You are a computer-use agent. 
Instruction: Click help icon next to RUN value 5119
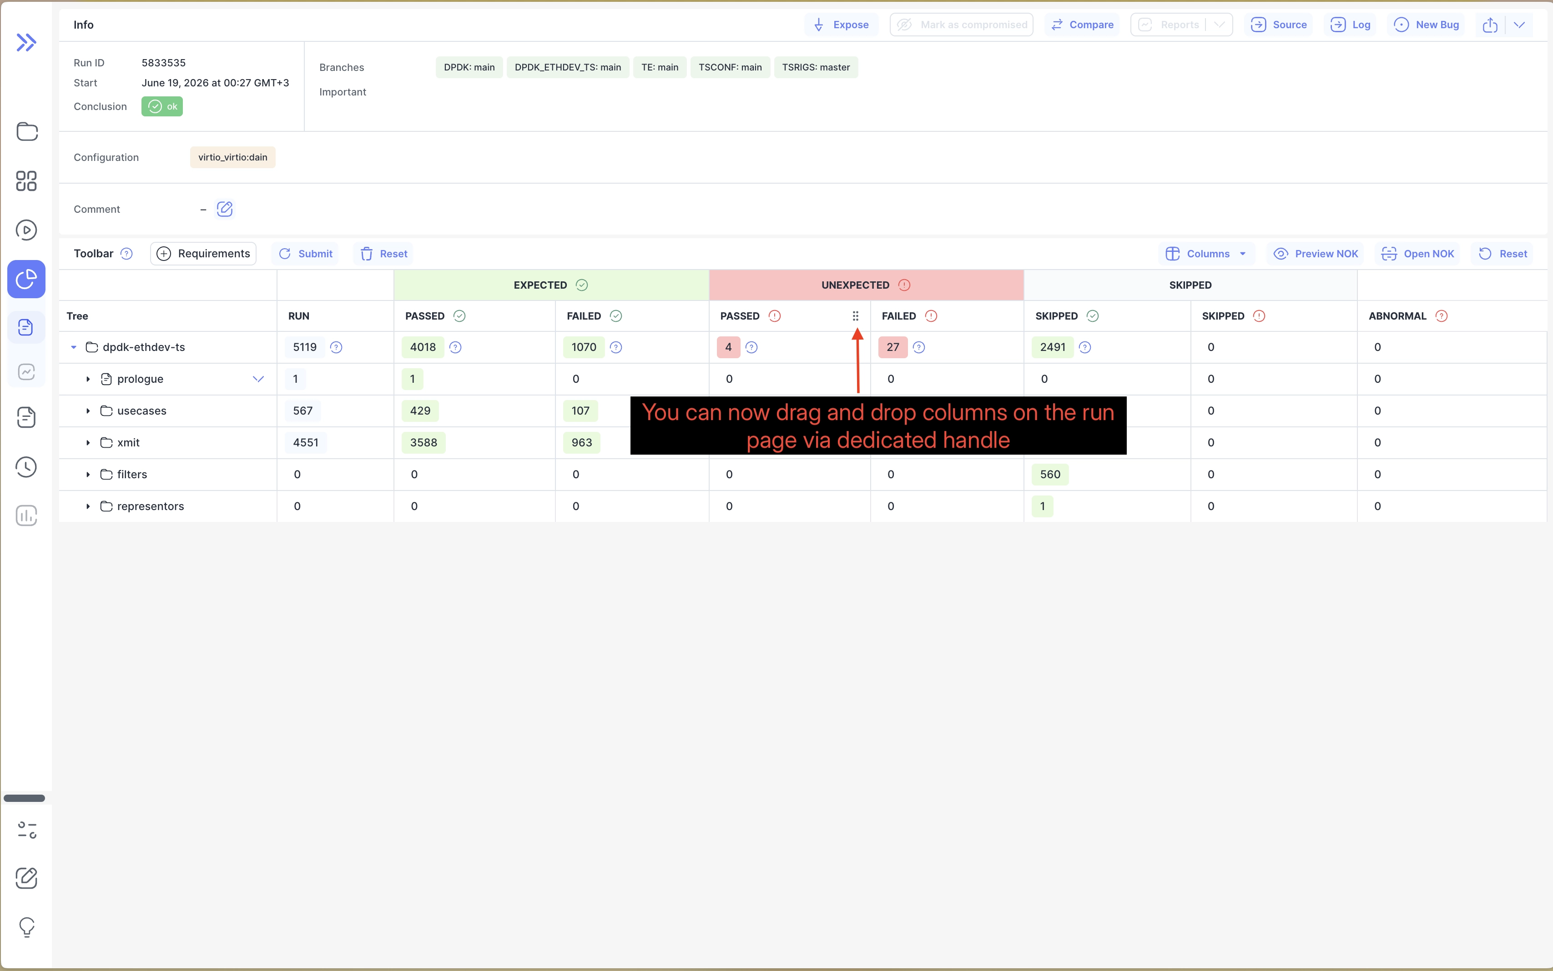click(336, 347)
